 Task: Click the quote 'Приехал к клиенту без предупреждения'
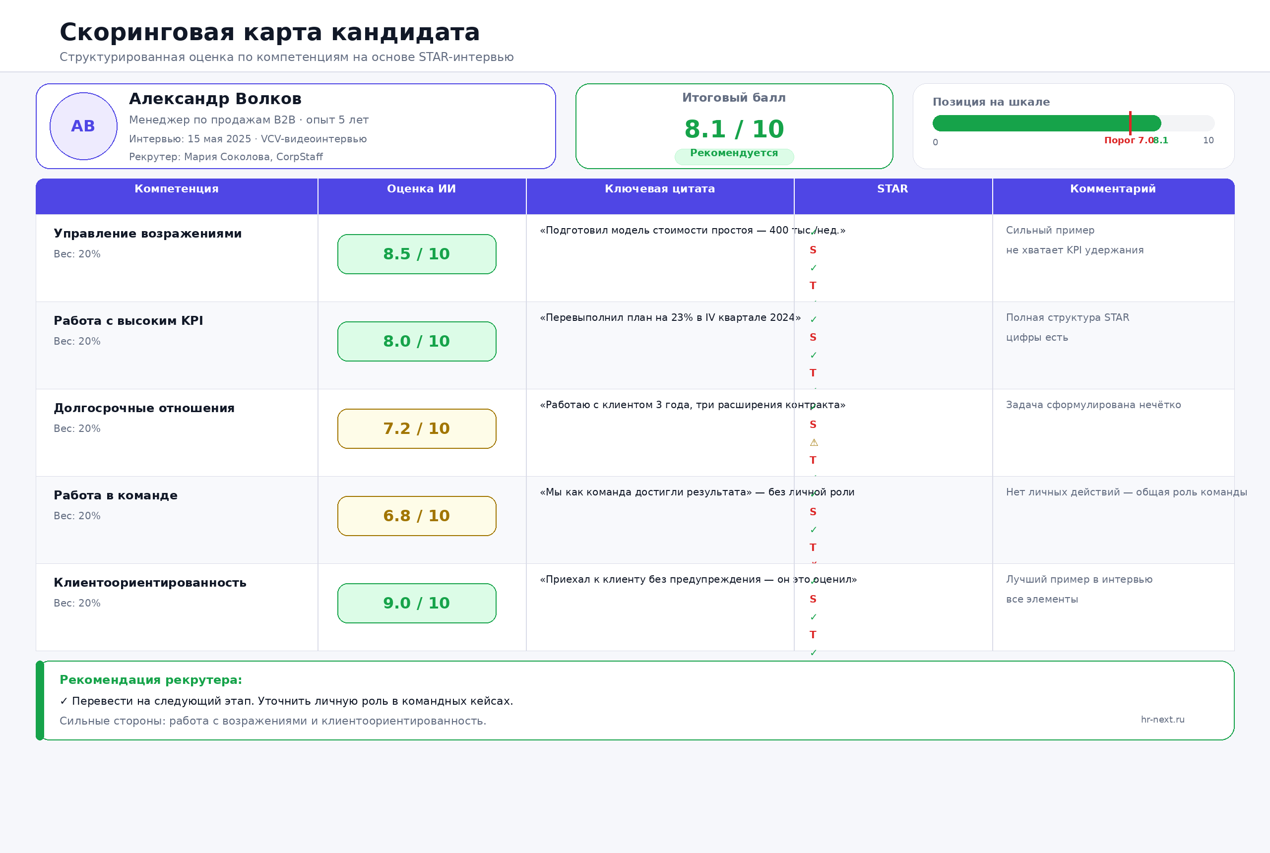point(698,580)
